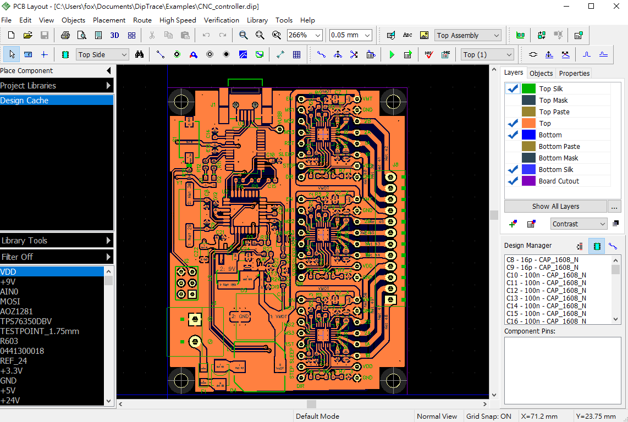Click the Board Cutout purple color swatch
The width and height of the screenshot is (628, 422).
click(x=528, y=181)
